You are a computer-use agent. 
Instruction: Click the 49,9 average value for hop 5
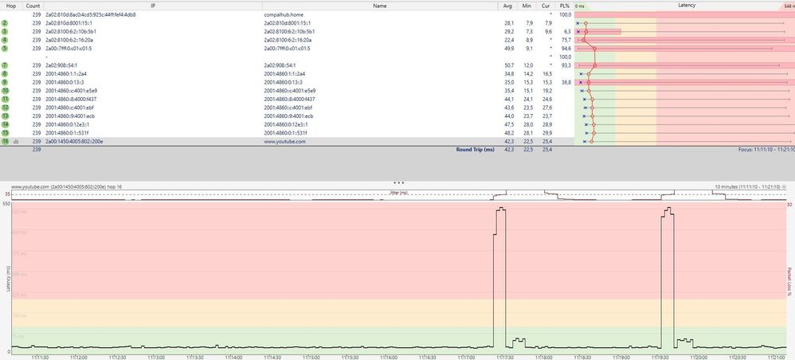click(x=508, y=49)
